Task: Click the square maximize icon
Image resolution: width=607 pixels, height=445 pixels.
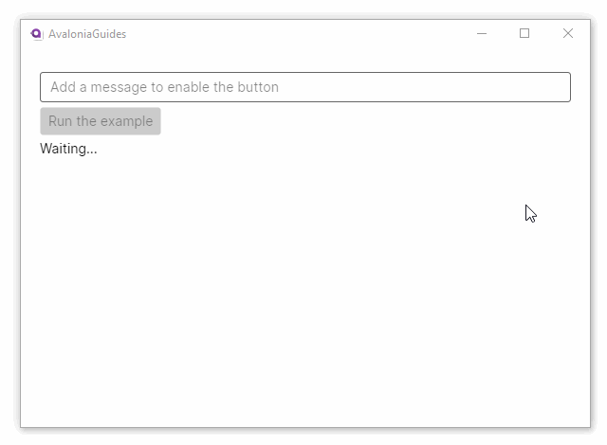Action: 524,34
